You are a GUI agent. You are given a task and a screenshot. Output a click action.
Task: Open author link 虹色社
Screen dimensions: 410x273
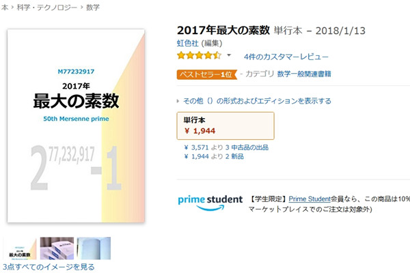click(x=187, y=43)
